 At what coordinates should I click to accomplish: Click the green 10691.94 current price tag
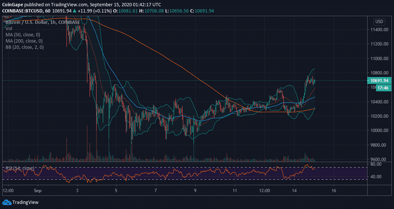click(x=379, y=80)
